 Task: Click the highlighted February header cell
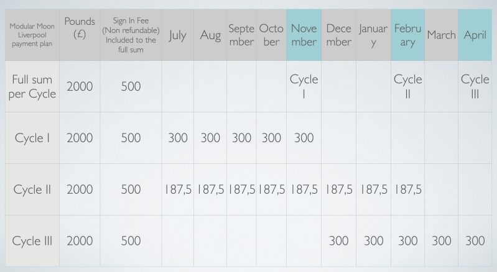pos(407,35)
